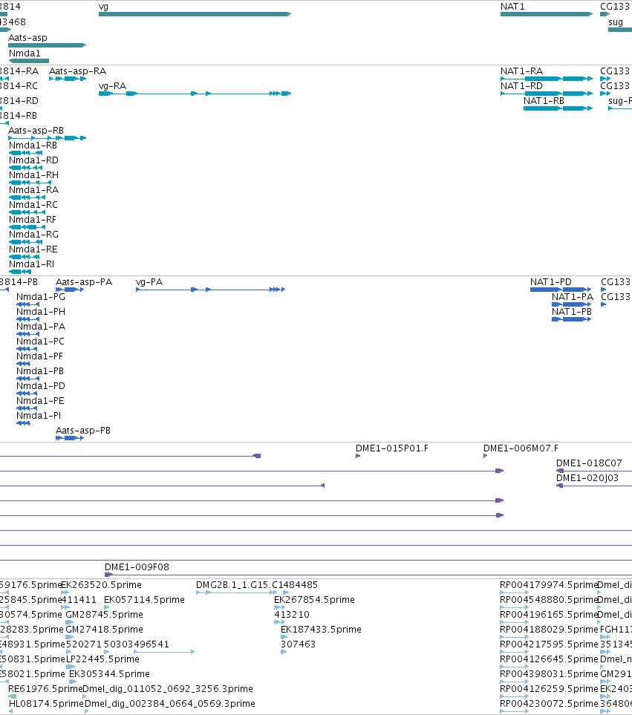The height and width of the screenshot is (715, 632).
Task: Click the Nmda1-RD transcript
Action: pos(25,168)
